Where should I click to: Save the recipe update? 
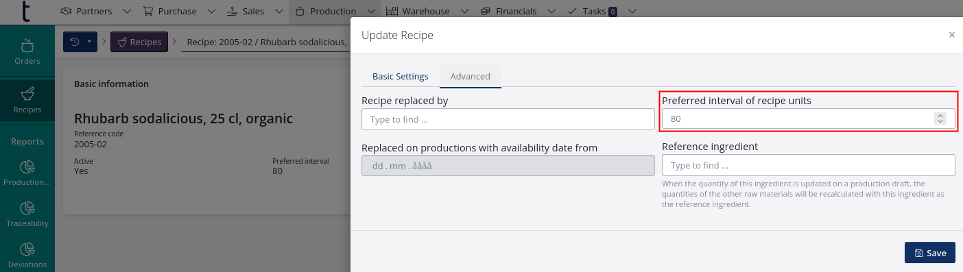tap(930, 253)
